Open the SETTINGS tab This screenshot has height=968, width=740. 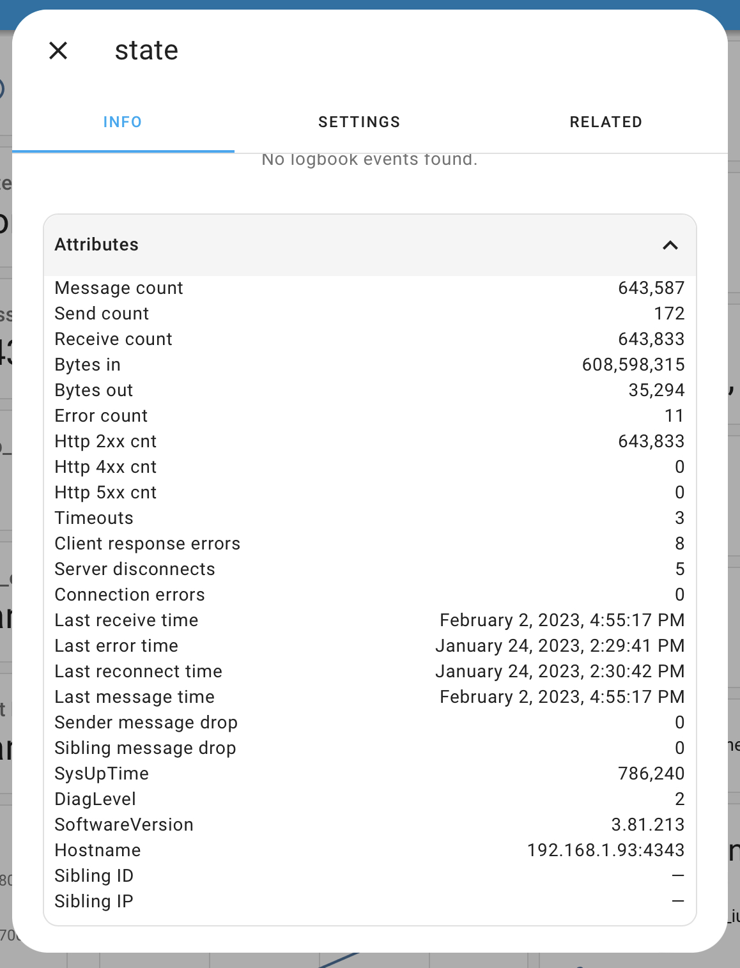point(359,122)
